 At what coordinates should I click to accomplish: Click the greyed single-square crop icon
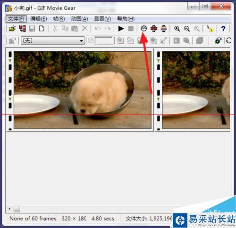point(177,41)
